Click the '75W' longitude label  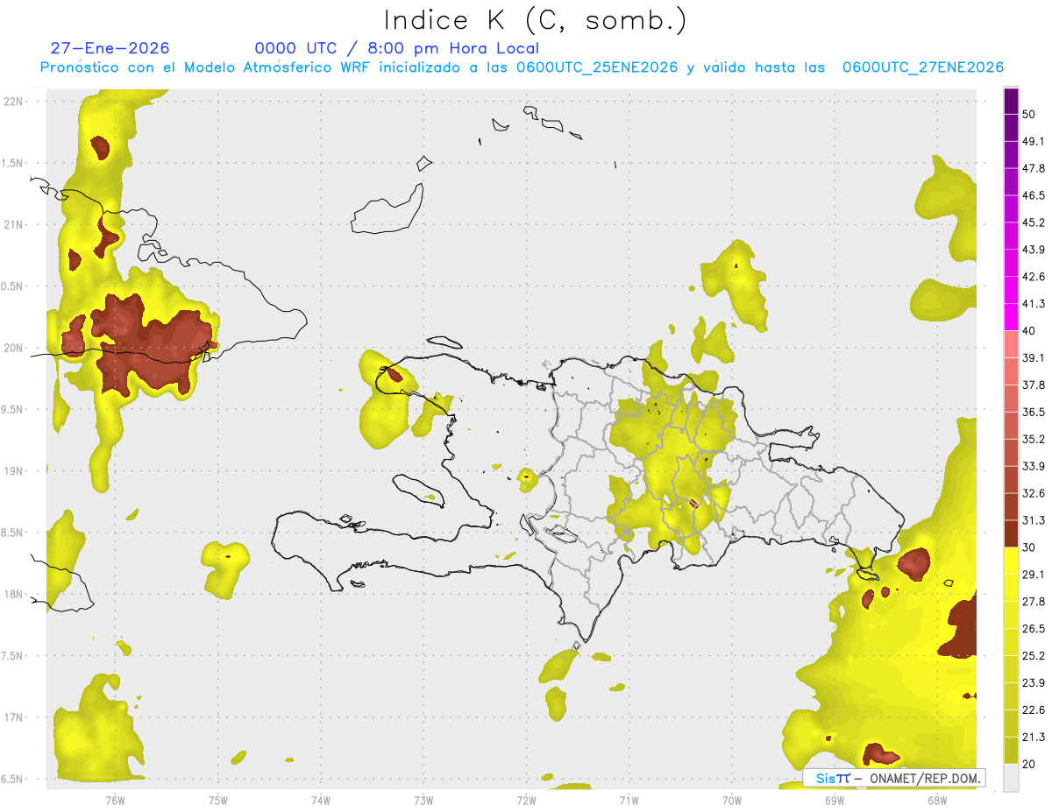(218, 801)
